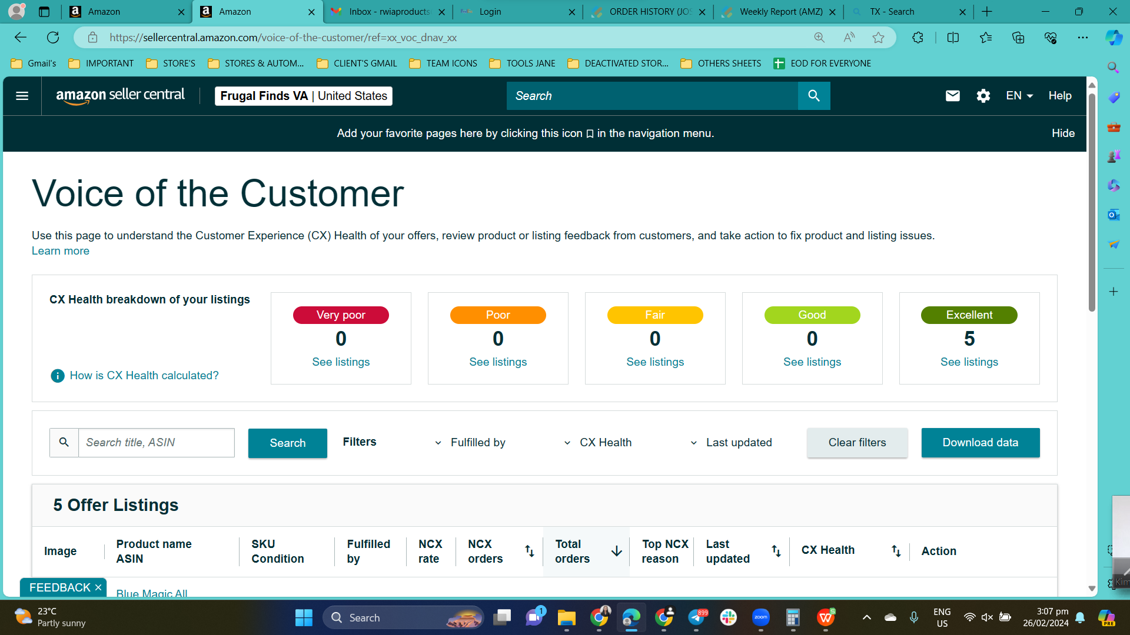Screen dimensions: 1130x635
Task: Expand the CX Health filter dropdown
Action: 598,443
